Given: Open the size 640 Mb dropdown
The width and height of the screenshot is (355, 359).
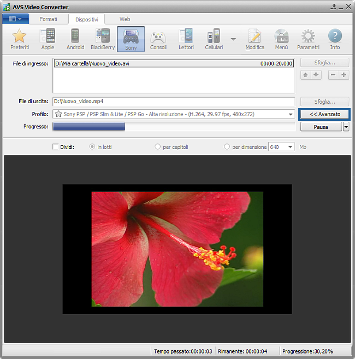Looking at the screenshot, I should 289,147.
